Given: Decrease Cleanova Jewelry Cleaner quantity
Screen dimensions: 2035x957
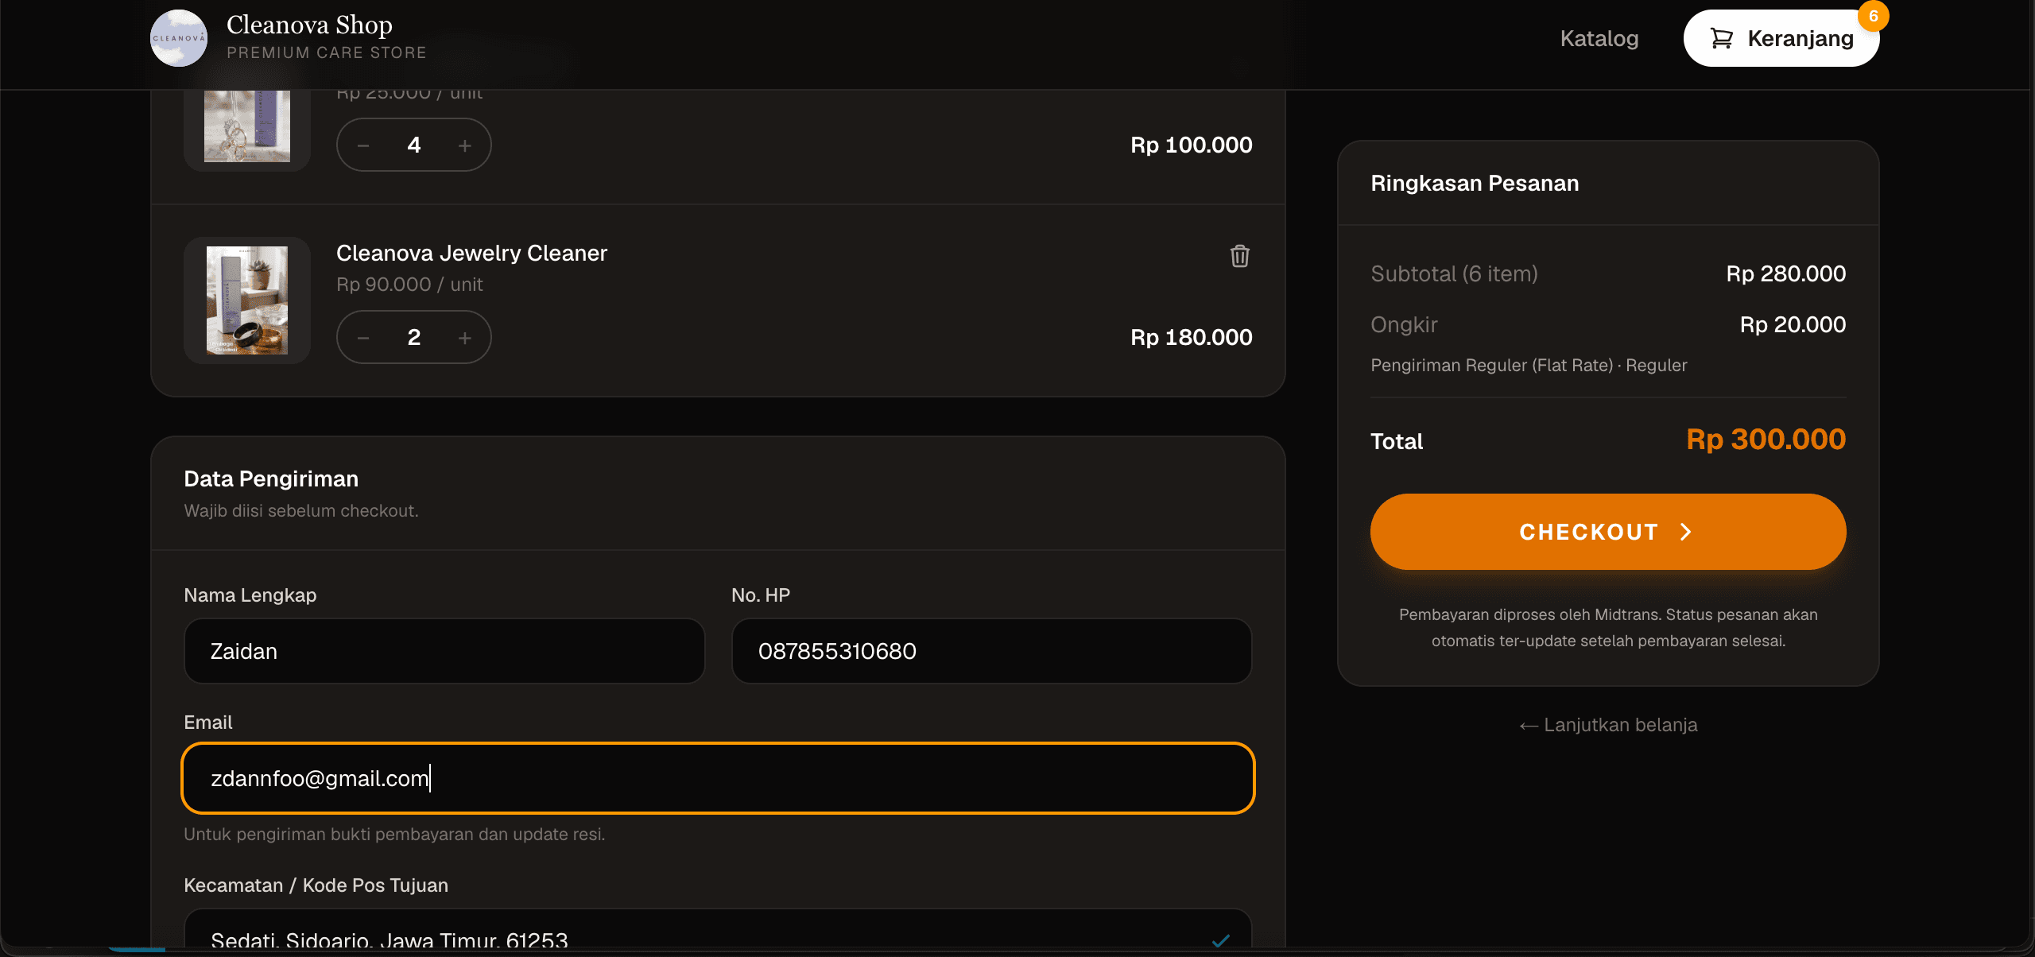Looking at the screenshot, I should [x=363, y=338].
